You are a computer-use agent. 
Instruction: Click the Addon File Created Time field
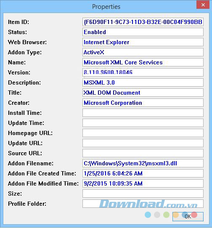[x=143, y=173]
